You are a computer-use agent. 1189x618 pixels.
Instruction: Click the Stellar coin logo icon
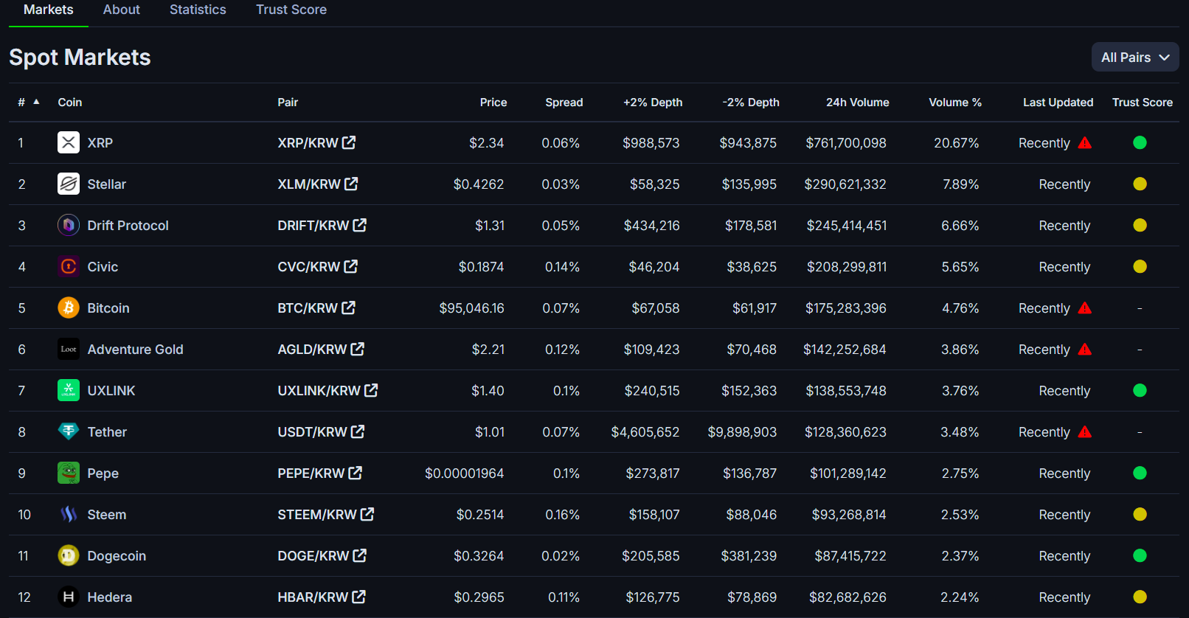click(69, 184)
